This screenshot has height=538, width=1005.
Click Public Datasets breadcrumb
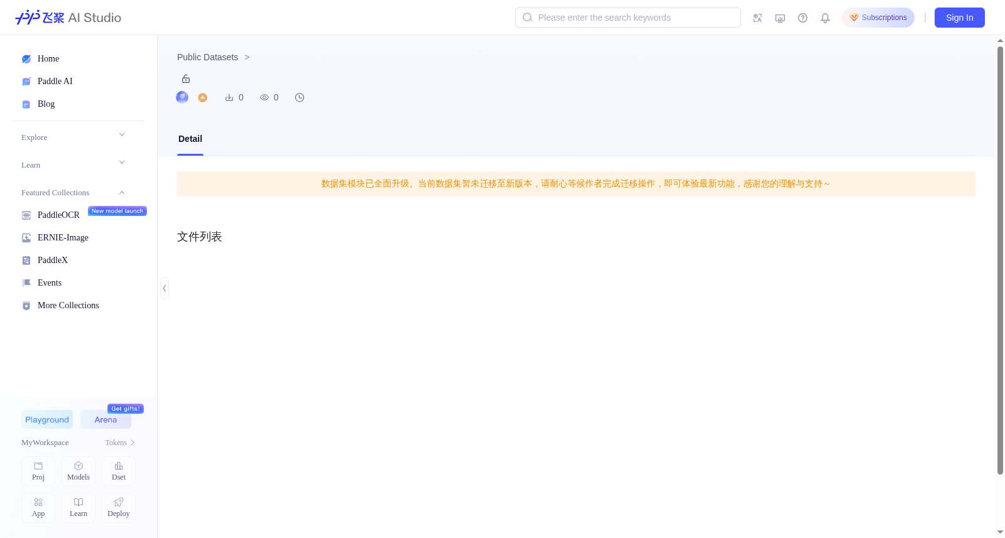208,57
